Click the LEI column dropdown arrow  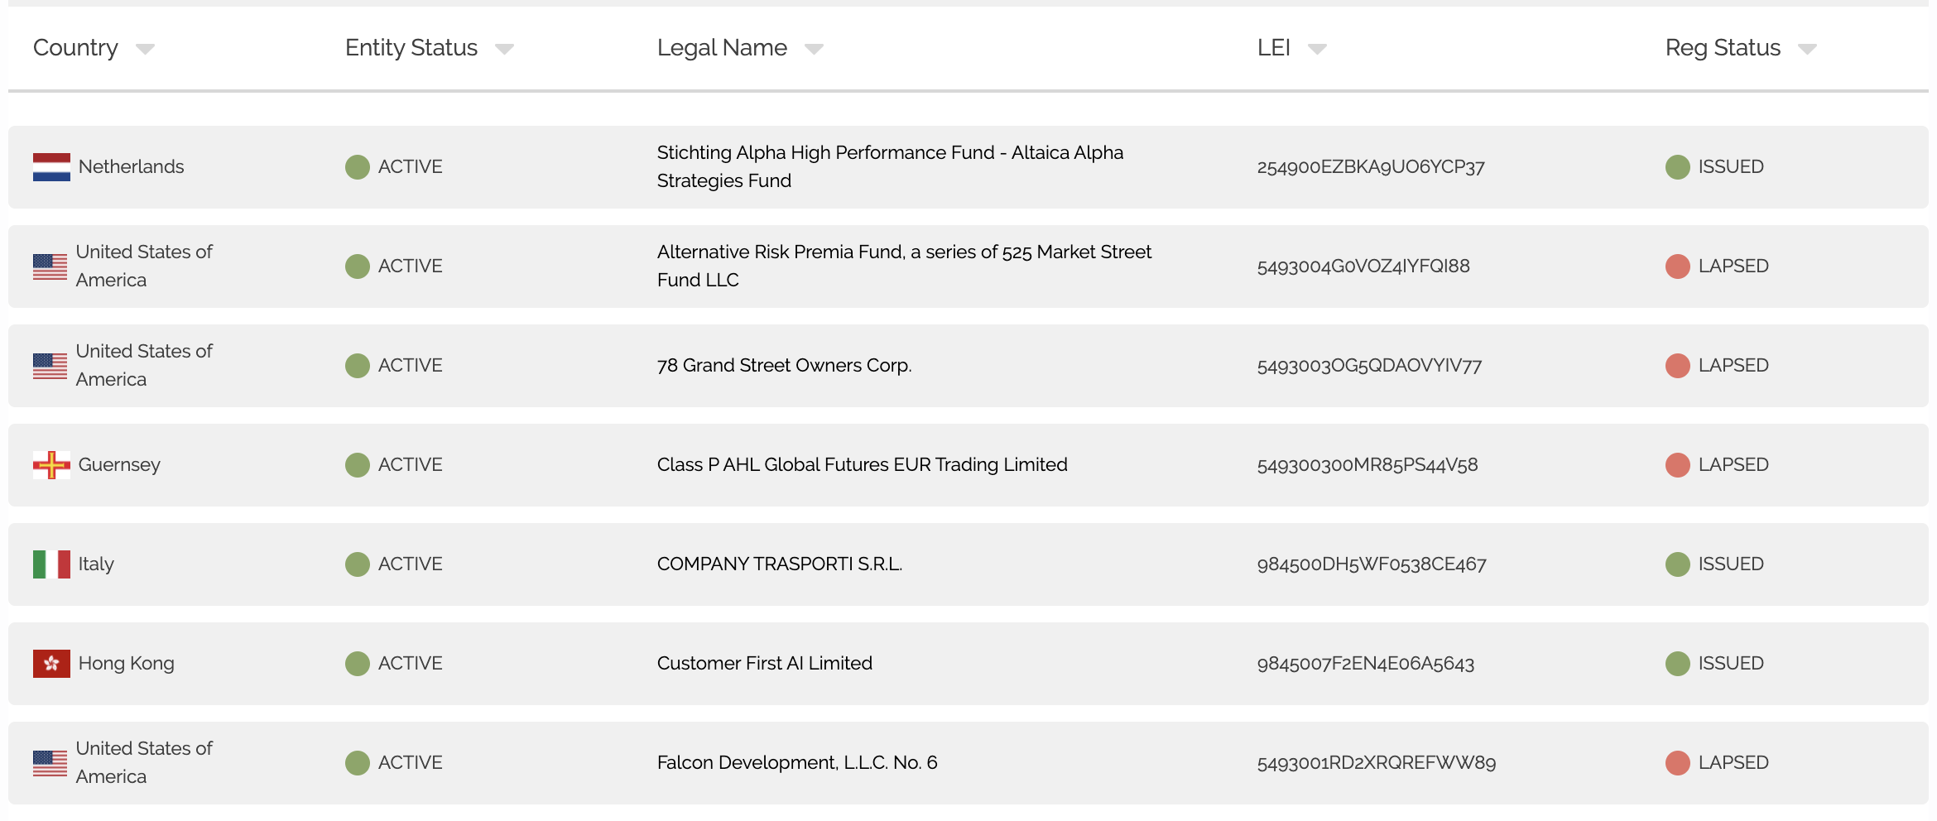click(x=1317, y=50)
